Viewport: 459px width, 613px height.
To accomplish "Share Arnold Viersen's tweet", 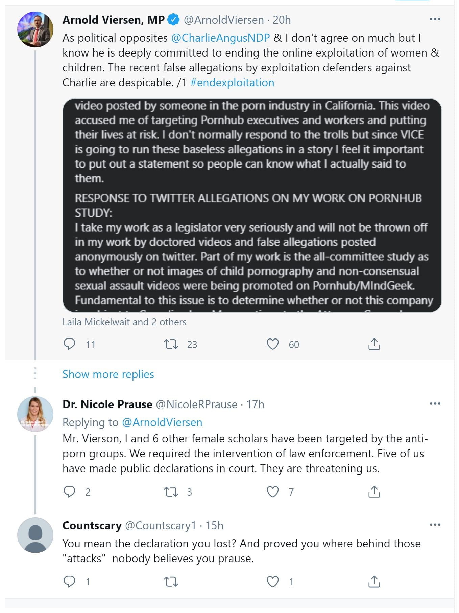I will 374,344.
